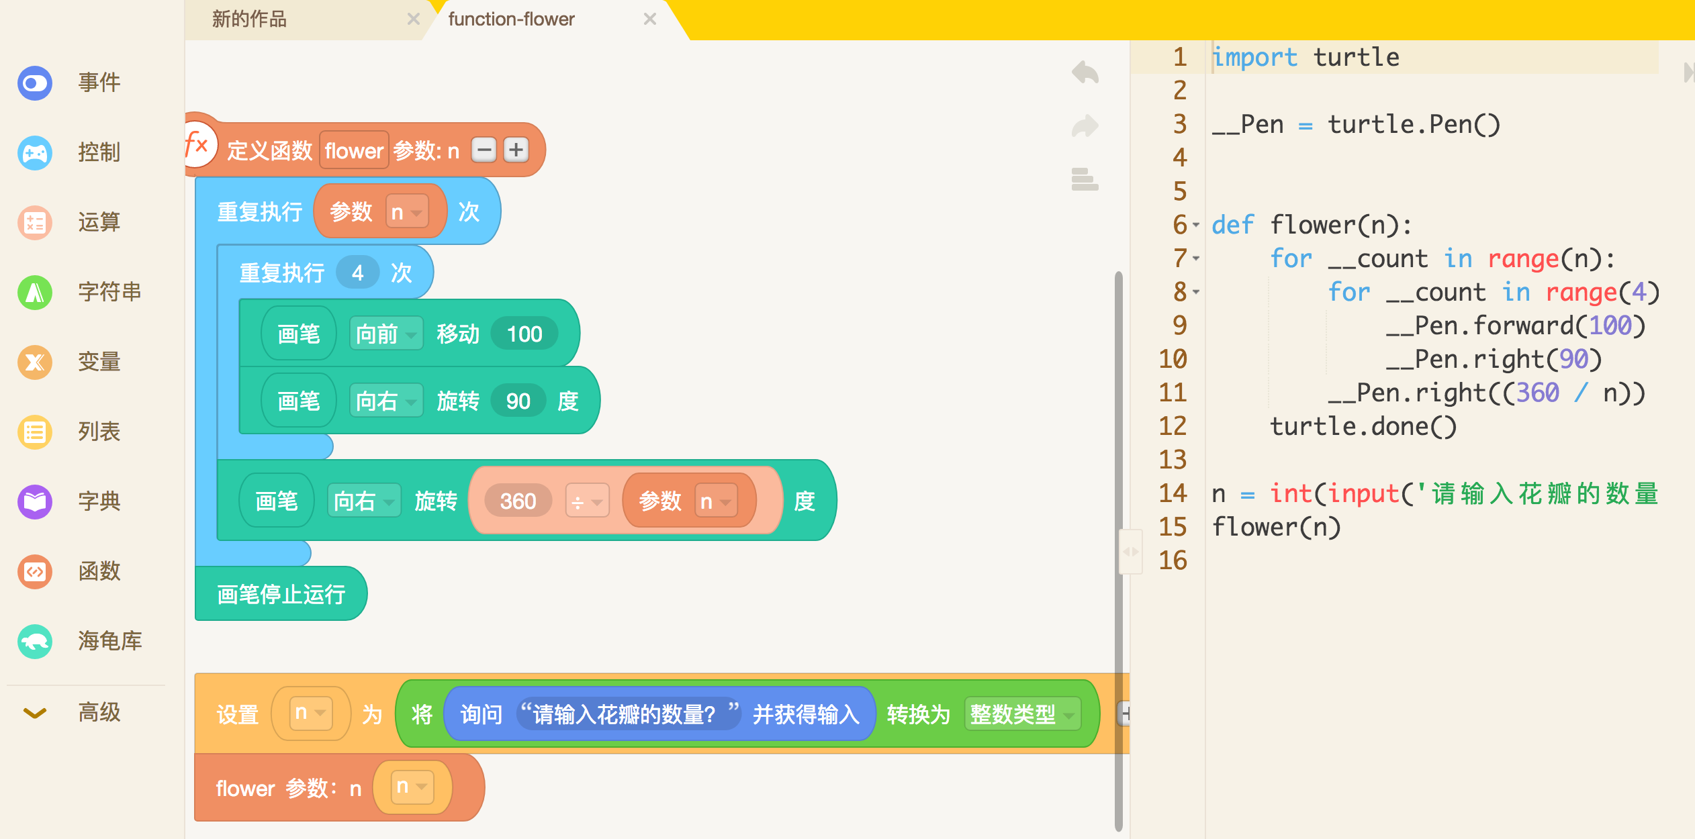Add parameter with plus button on function definition

click(516, 150)
